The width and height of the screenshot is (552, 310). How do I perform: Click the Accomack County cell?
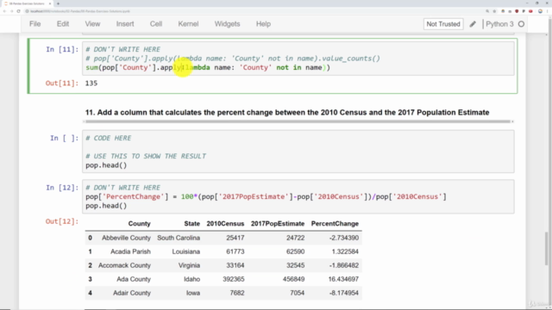pyautogui.click(x=124, y=265)
